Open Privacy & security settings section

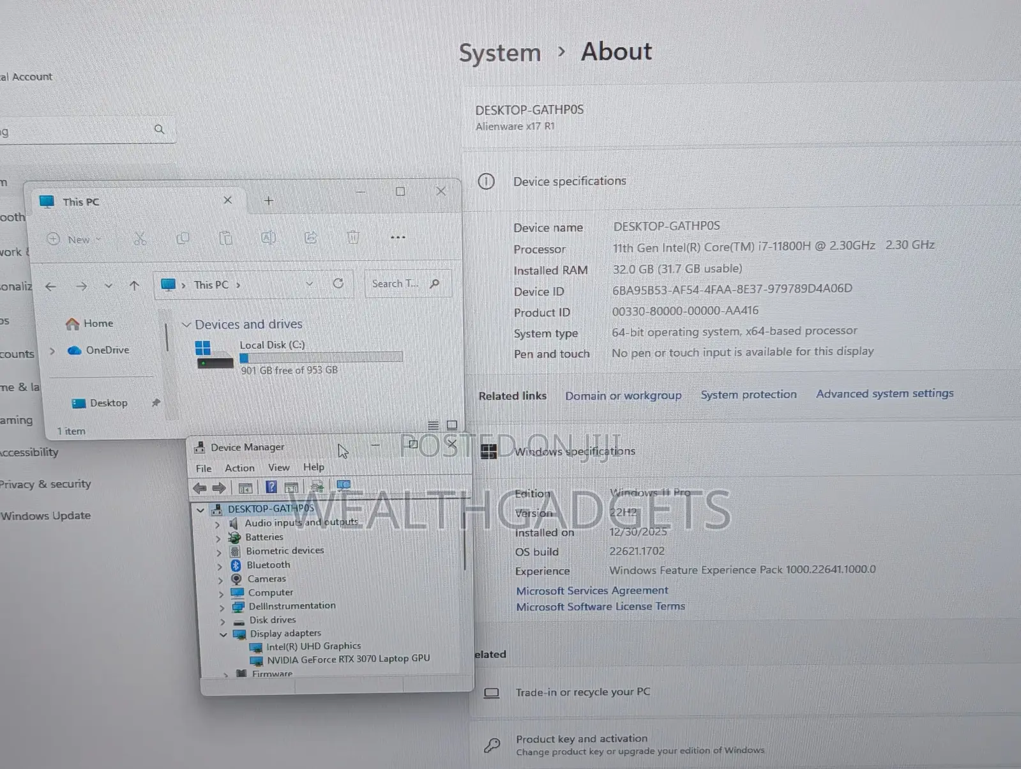point(45,484)
